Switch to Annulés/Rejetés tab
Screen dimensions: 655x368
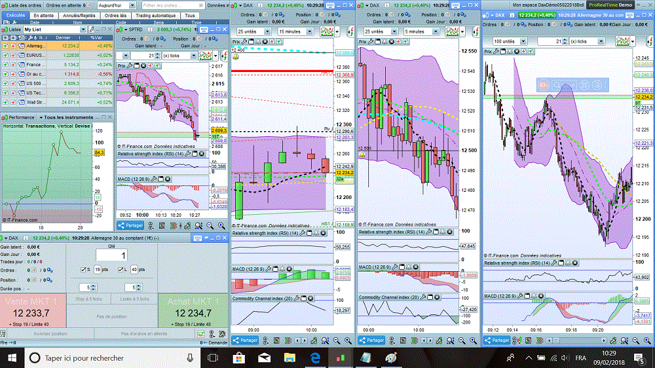(x=79, y=16)
